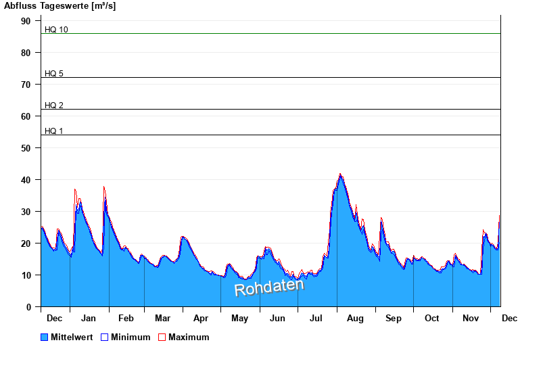Pick the Jan month label on axis
This screenshot has width=541, height=372.
click(x=89, y=318)
